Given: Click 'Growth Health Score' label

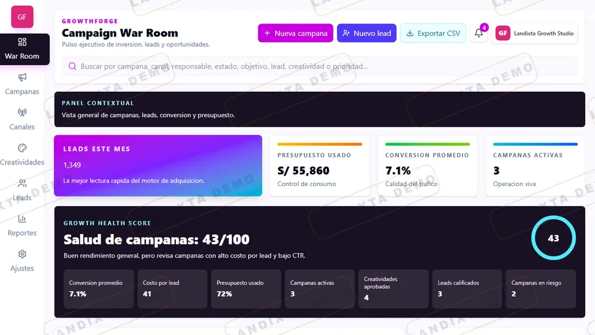Looking at the screenshot, I should click(x=107, y=223).
